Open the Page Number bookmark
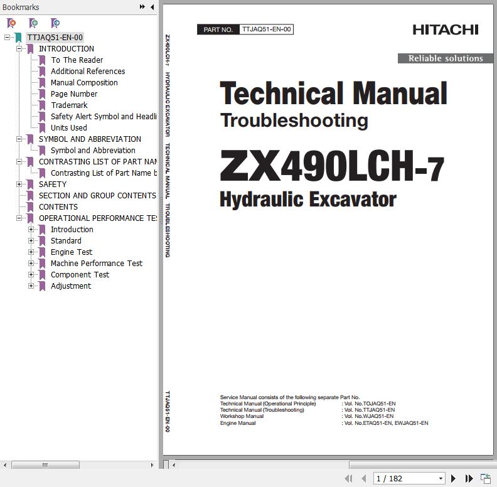Viewport: 497px width, 487px height. (x=74, y=94)
